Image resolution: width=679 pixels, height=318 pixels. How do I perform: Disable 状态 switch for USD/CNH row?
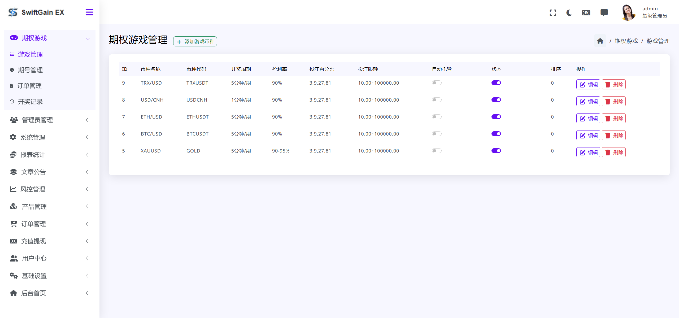click(496, 100)
